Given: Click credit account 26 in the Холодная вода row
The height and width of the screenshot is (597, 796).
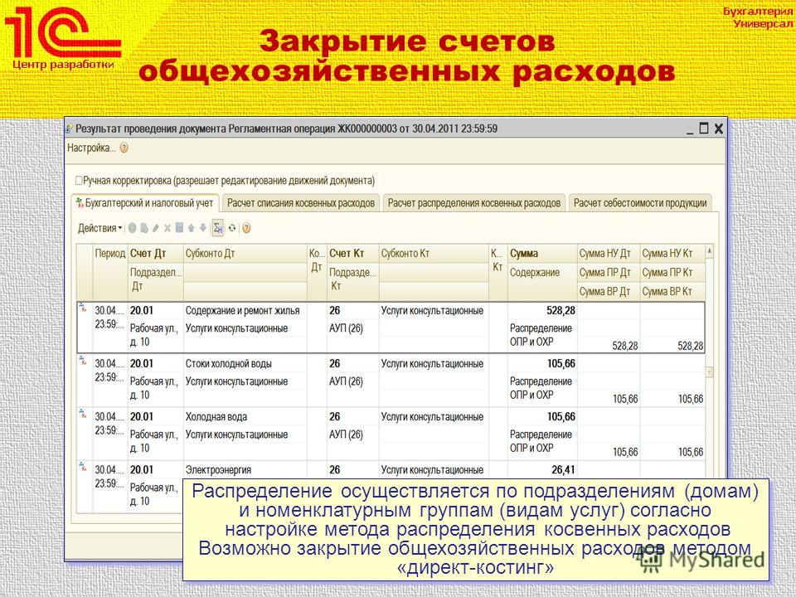Looking at the screenshot, I should click(x=334, y=417).
